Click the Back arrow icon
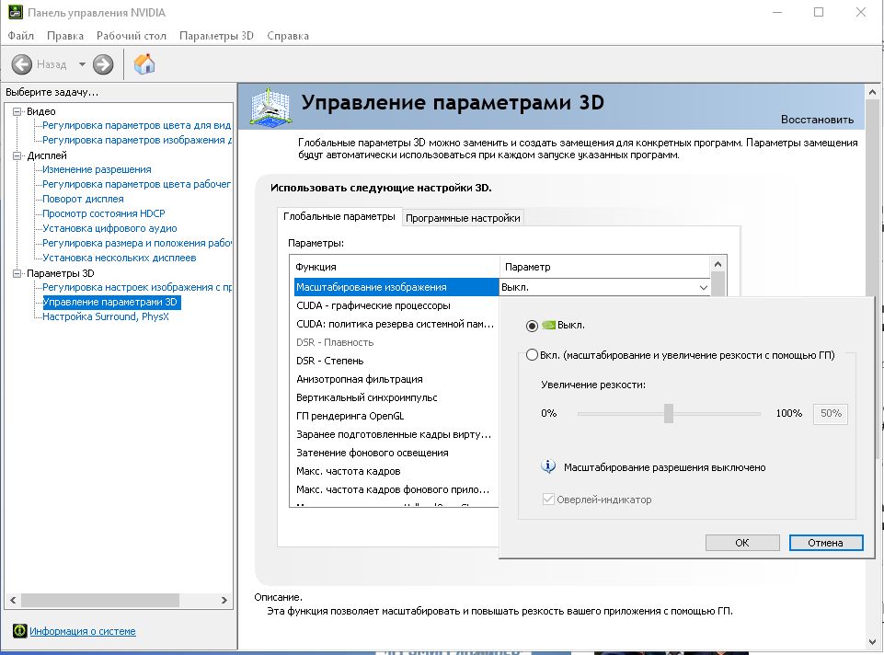This screenshot has height=655, width=884. 22,64
